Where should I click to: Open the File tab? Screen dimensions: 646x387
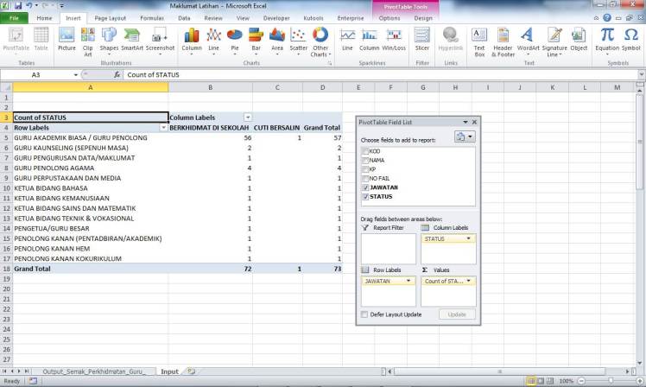pos(14,18)
